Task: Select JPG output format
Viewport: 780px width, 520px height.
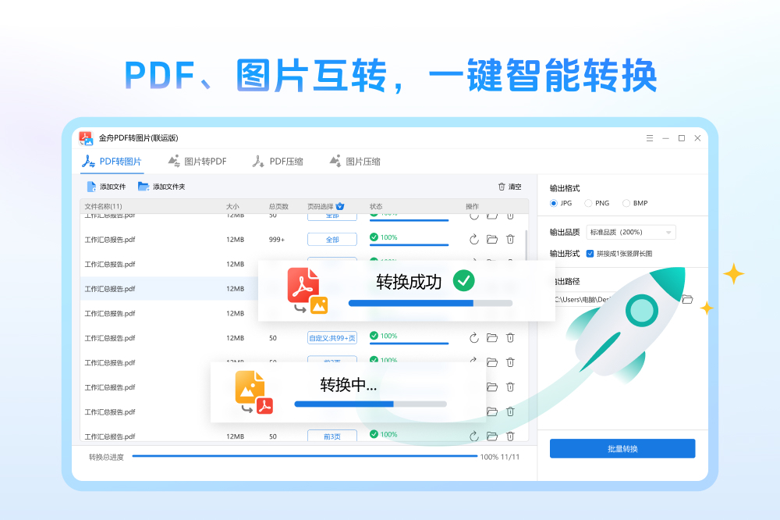Action: click(561, 203)
